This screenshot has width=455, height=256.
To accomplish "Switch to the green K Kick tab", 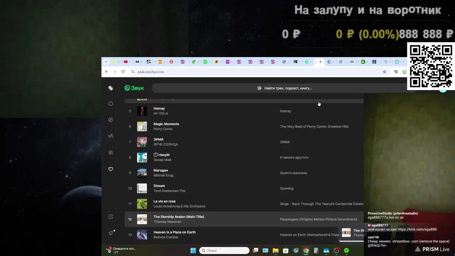I will [363, 62].
